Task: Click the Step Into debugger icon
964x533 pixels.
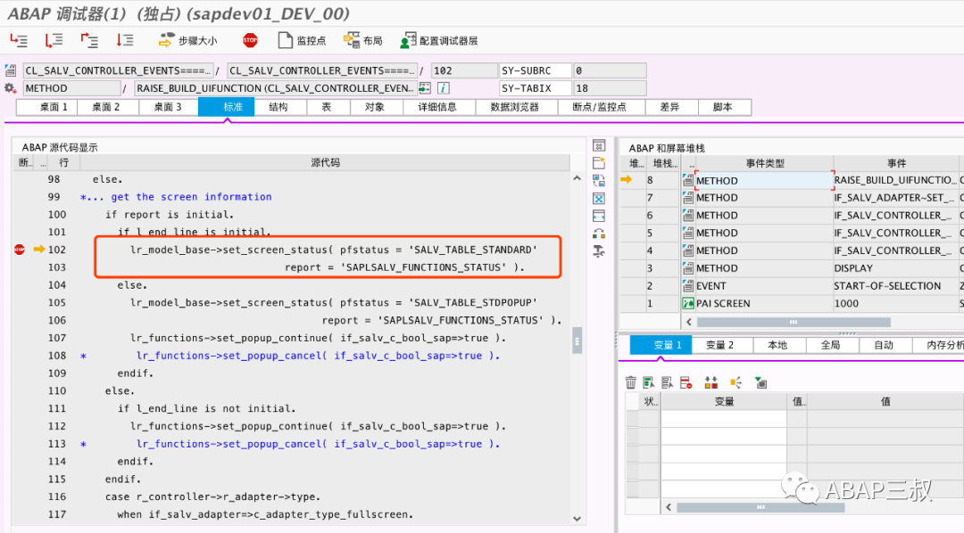Action: pos(19,40)
